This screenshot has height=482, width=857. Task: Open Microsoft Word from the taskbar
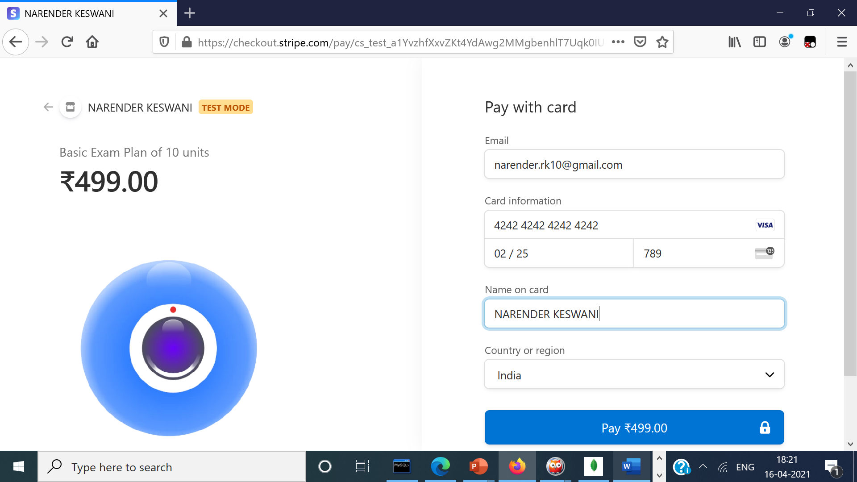[x=631, y=467]
